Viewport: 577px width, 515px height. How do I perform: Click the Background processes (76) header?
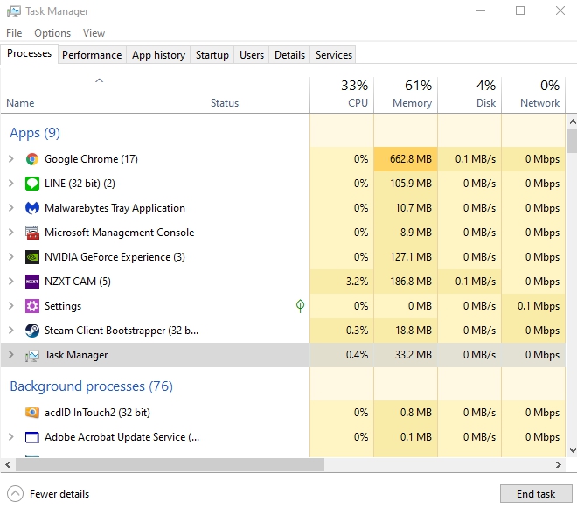91,386
